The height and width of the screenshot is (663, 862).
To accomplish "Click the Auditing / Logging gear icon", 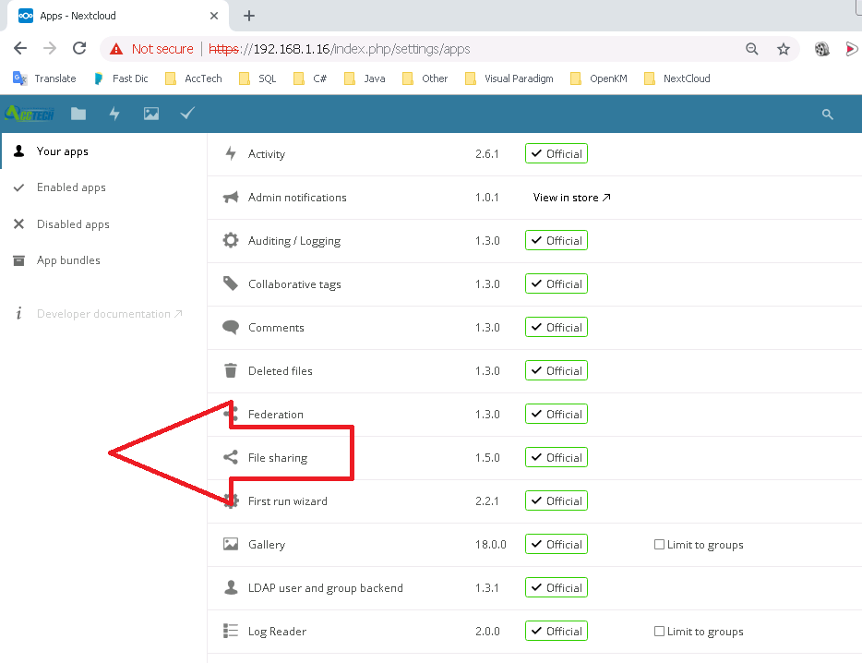I will click(231, 240).
